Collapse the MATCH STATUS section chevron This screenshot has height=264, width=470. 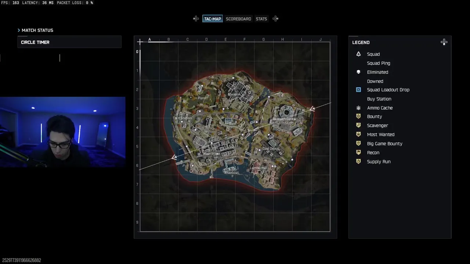(19, 30)
